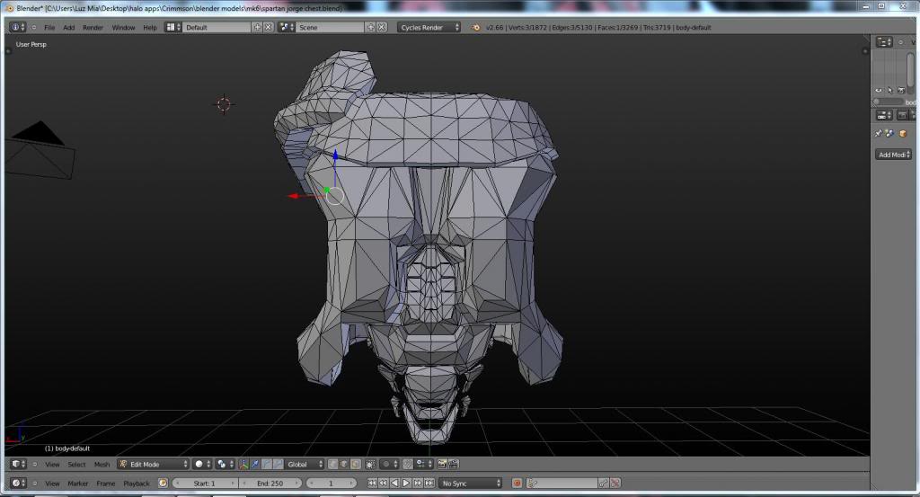Screen dimensions: 920x497
Task: Add a new screen layout
Action: pyautogui.click(x=257, y=27)
